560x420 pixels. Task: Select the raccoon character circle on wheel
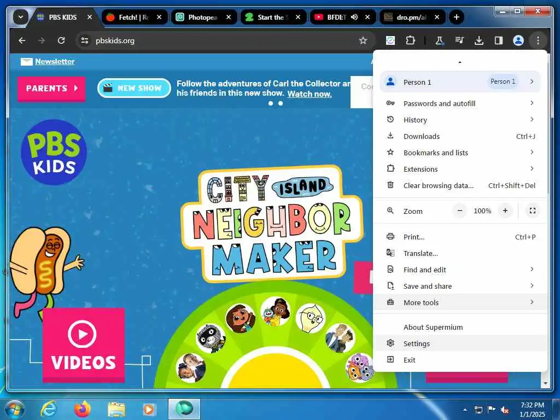211,338
